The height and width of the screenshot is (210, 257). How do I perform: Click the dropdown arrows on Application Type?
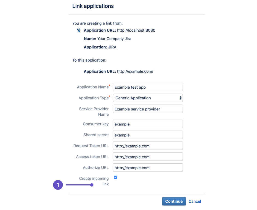[x=180, y=98]
